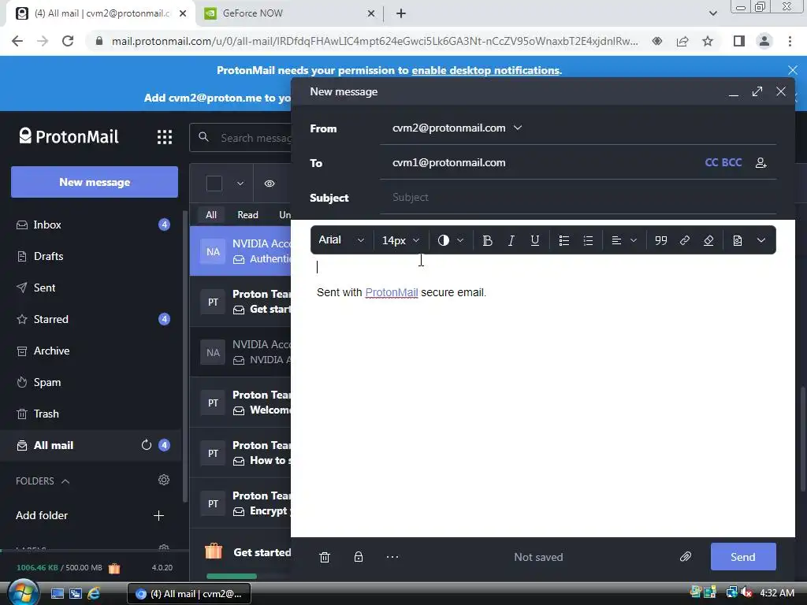Expand the composer to full size
The height and width of the screenshot is (605, 807).
[757, 91]
